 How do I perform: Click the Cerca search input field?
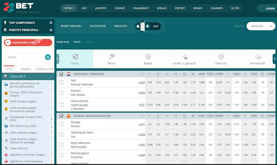click(x=26, y=57)
